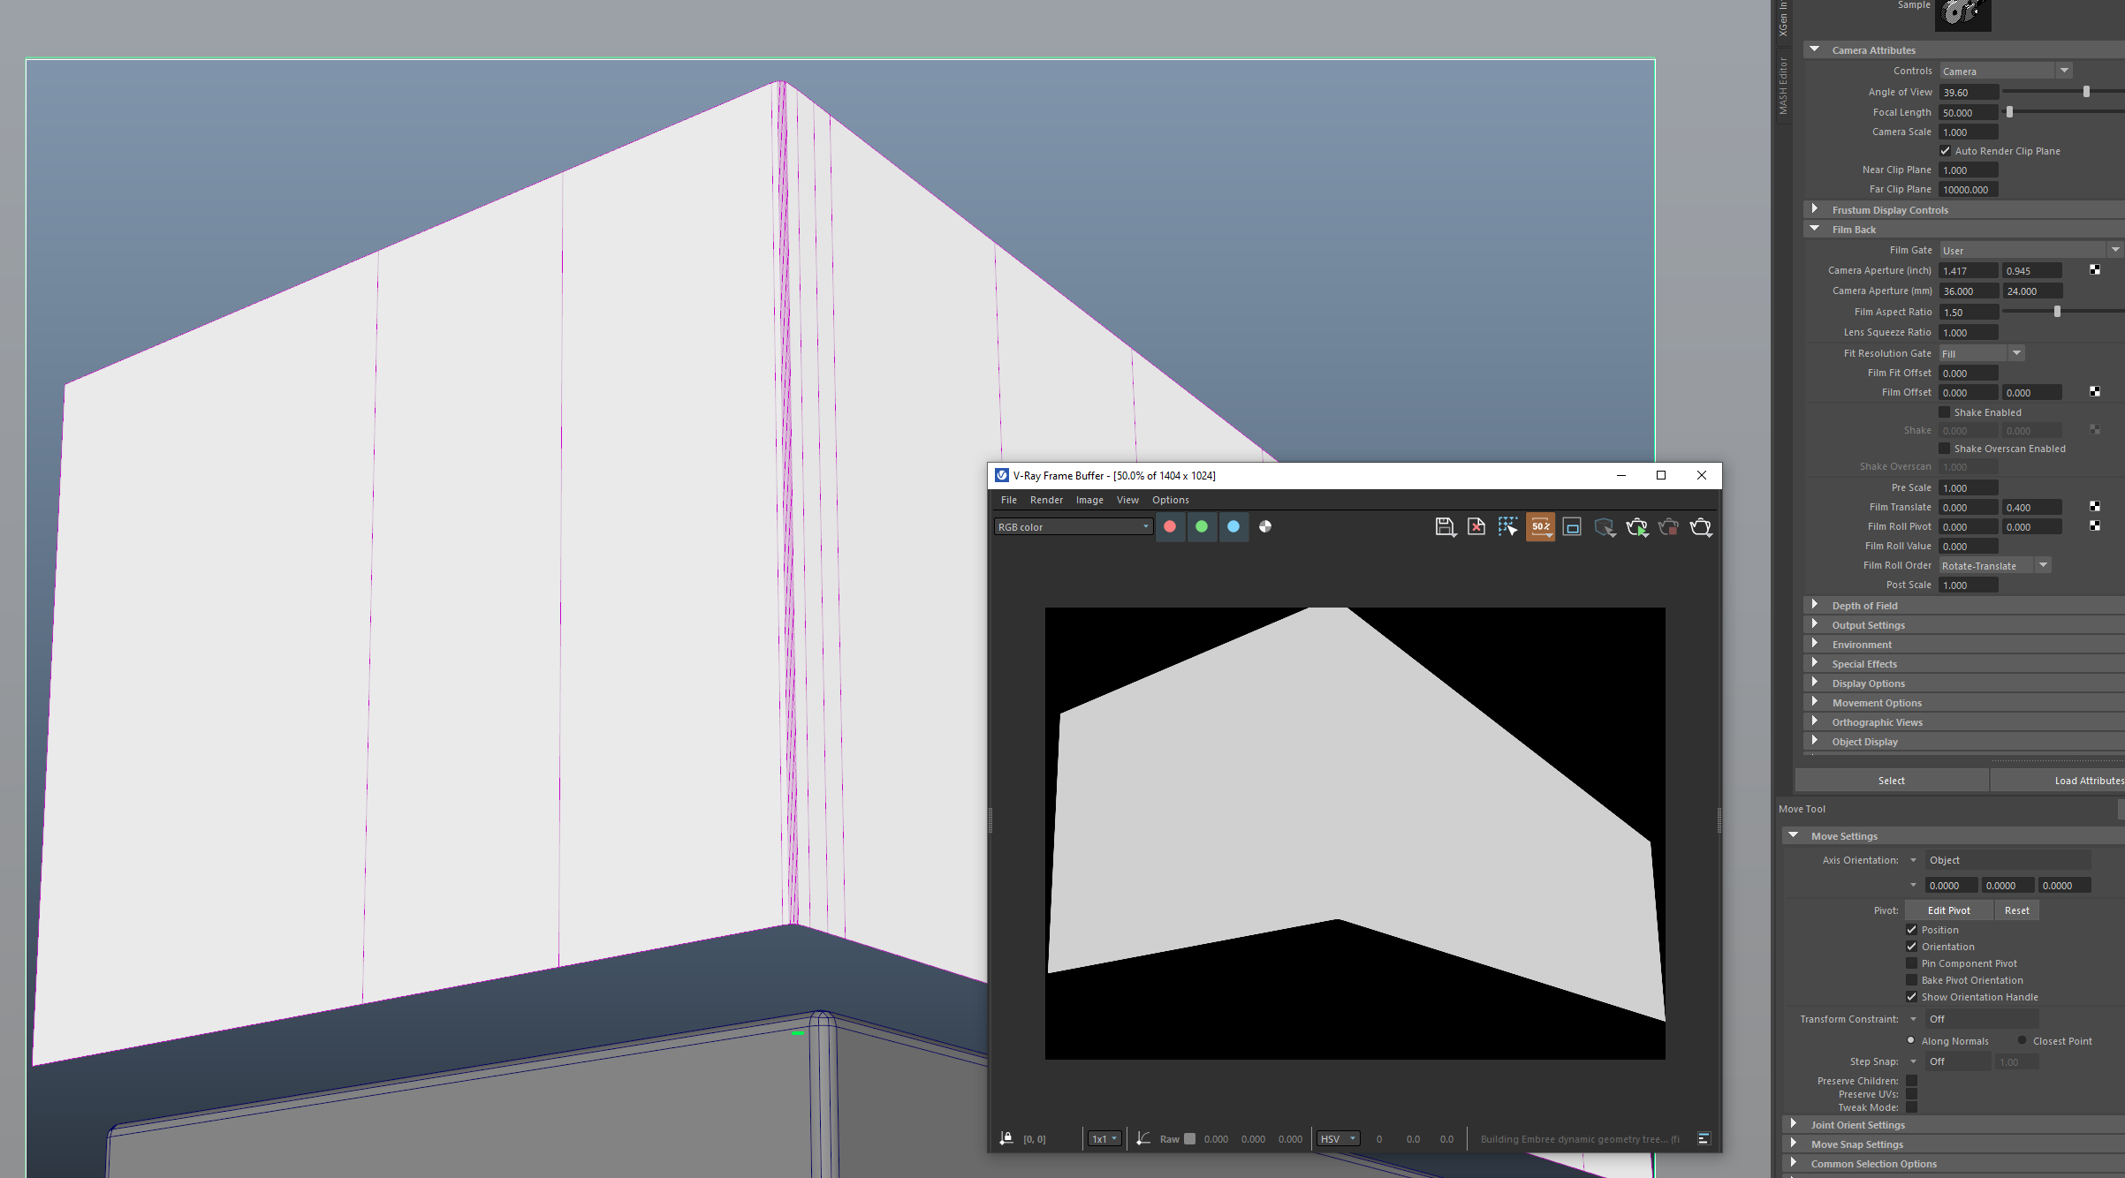Clear the frame buffer image
Screen dimensions: 2125x1178
coord(1476,527)
